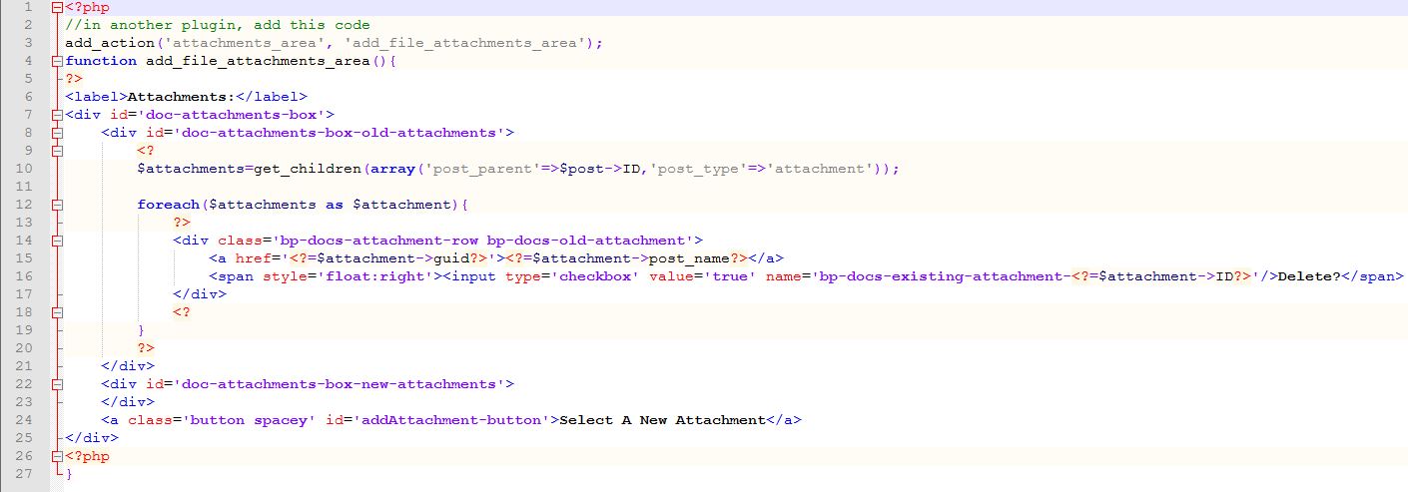Viewport: 1408px width, 492px height.
Task: Click the 'Select A New Attachment' link text
Action: pyautogui.click(x=662, y=420)
